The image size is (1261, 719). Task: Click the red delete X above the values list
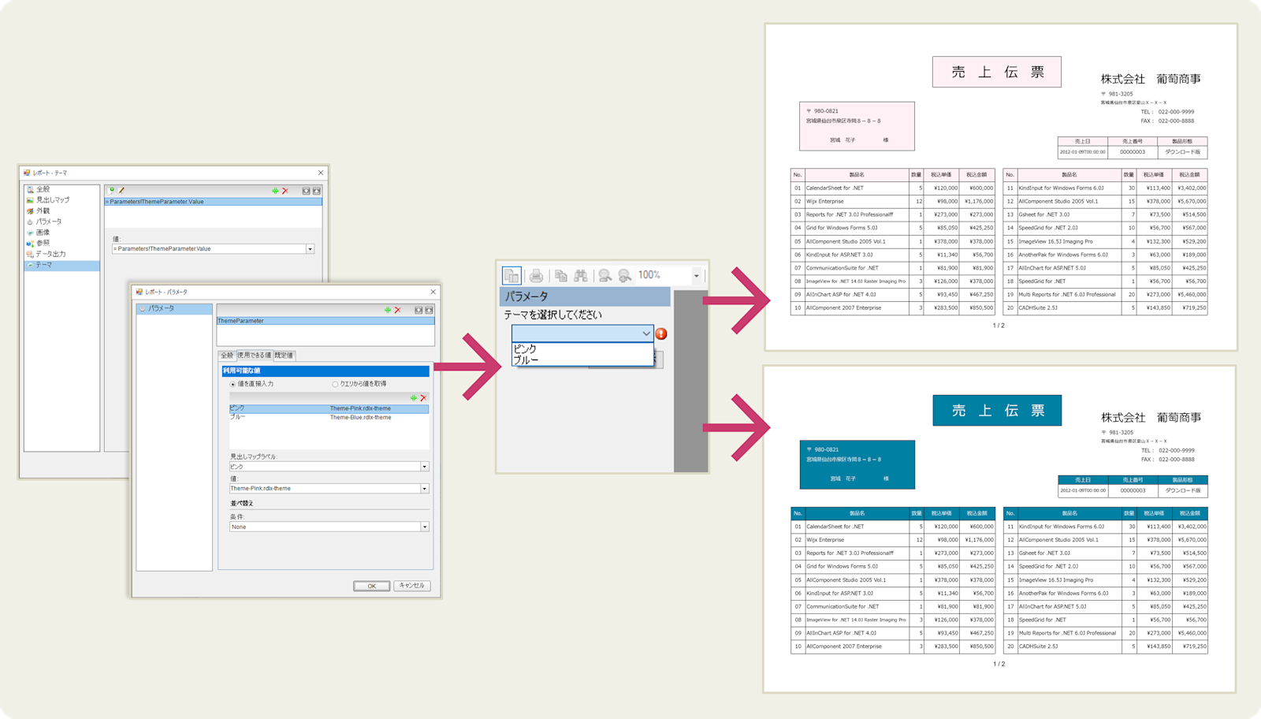(x=423, y=398)
